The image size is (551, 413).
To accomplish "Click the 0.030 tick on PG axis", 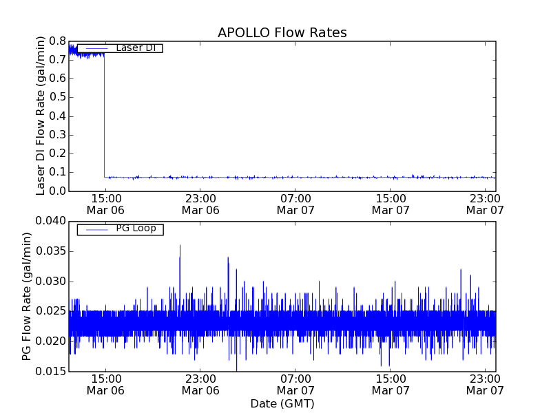I will tap(50, 282).
